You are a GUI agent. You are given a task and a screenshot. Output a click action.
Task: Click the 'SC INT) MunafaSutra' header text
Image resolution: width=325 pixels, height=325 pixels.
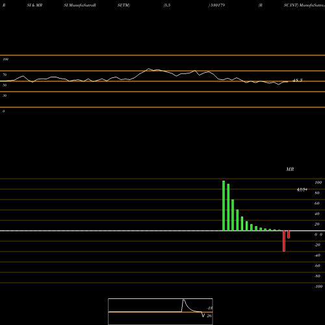[x=304, y=5]
